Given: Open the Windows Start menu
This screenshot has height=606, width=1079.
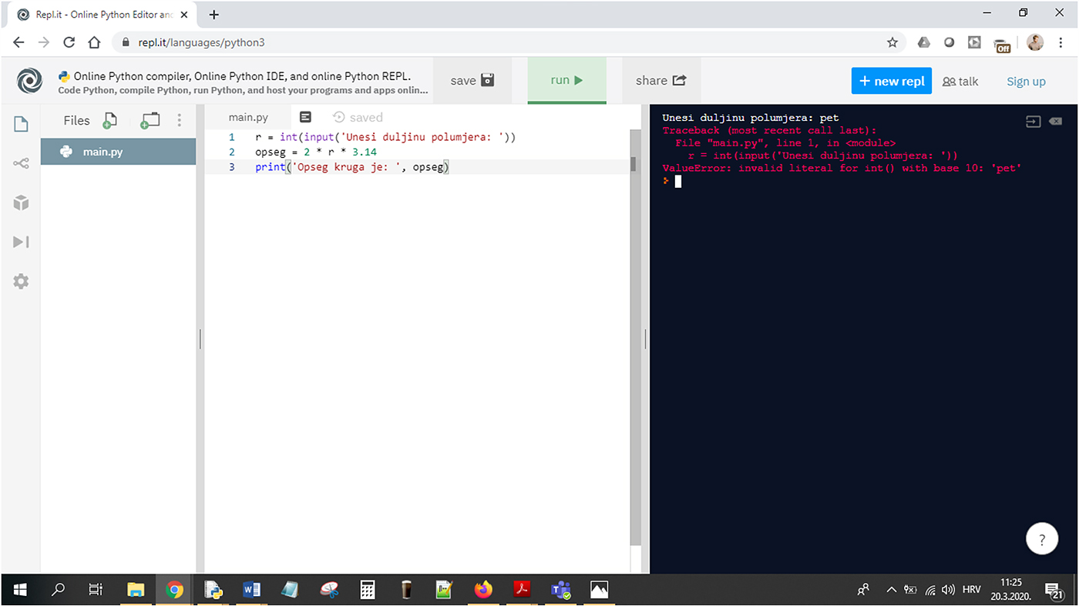Looking at the screenshot, I should (20, 590).
